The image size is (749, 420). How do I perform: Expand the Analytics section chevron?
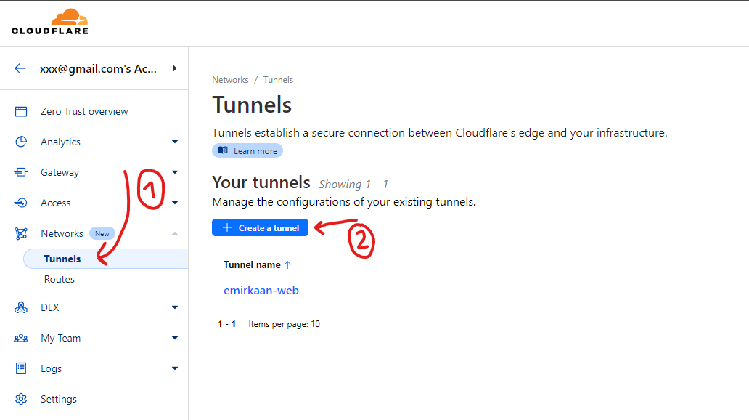click(174, 142)
